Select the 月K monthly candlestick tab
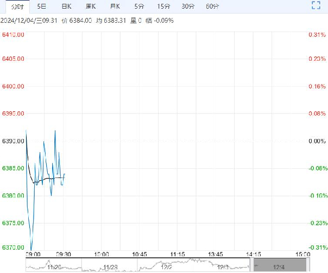The width and height of the screenshot is (328, 273). pos(115,7)
